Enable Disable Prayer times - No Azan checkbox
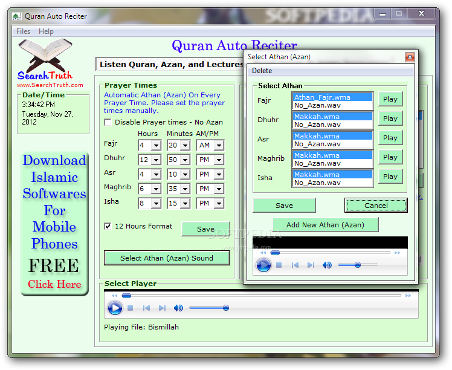This screenshot has width=452, height=370. [108, 122]
